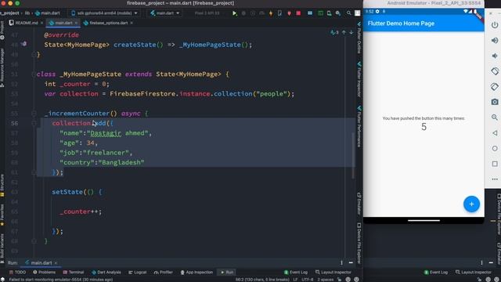
Task: Close the main.dart editor tab
Action: [76, 23]
